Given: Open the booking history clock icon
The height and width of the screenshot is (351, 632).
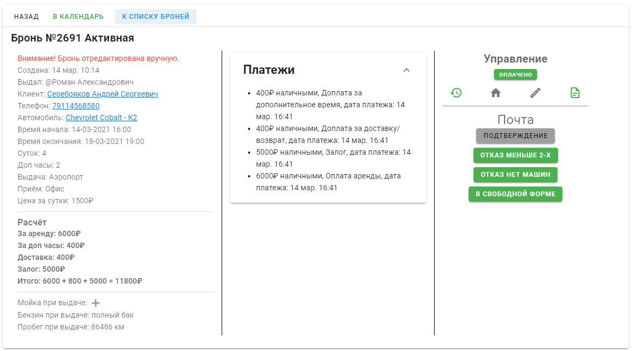Looking at the screenshot, I should 456,93.
